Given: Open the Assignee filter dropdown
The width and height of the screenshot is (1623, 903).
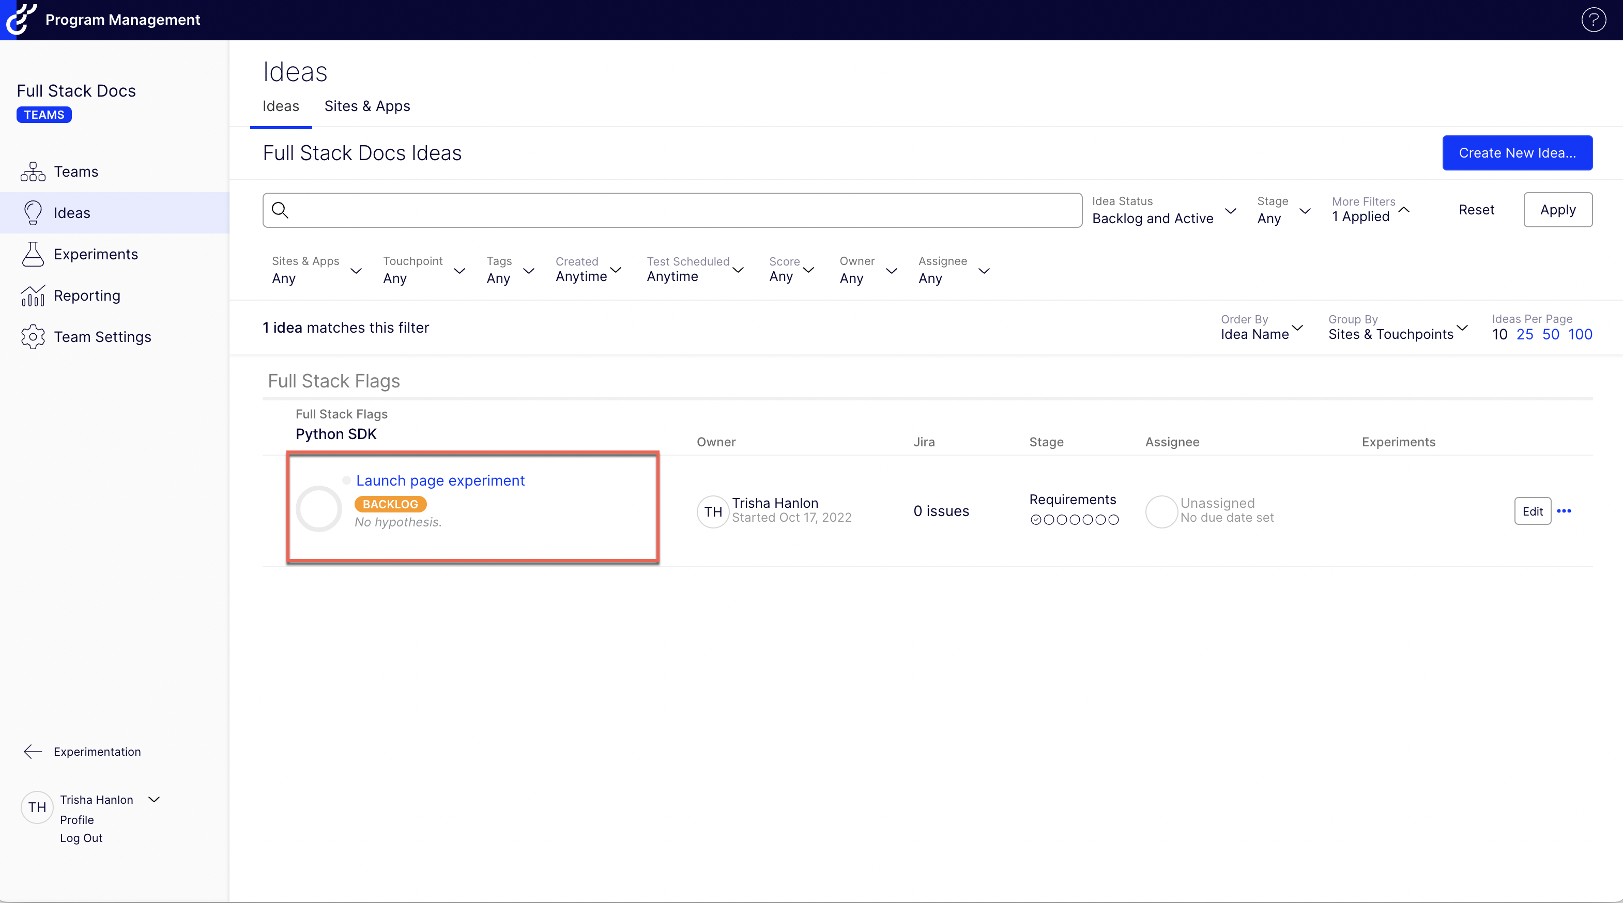Looking at the screenshot, I should [x=954, y=270].
